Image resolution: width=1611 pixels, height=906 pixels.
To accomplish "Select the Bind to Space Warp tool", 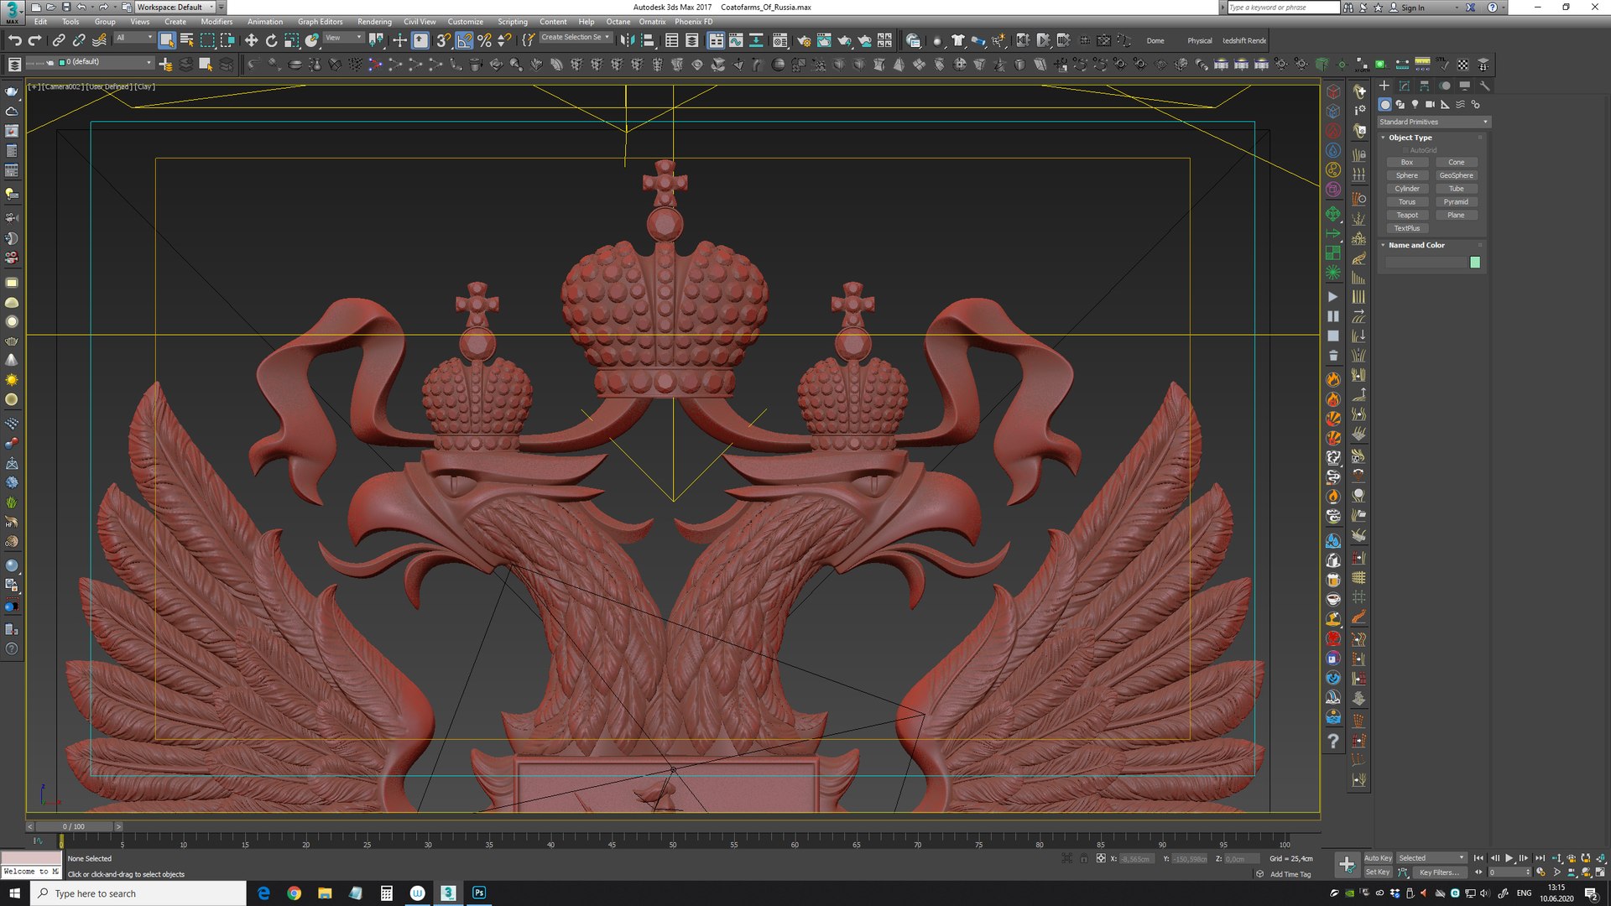I will tap(99, 40).
